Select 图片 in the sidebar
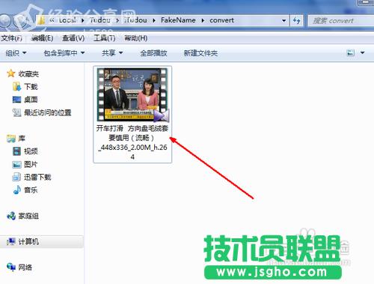Screen dimensions: 374x284 pyautogui.click(x=31, y=164)
